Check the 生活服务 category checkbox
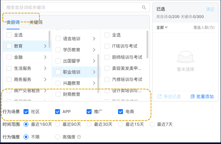The width and height of the screenshot is (221, 144). [9, 68]
